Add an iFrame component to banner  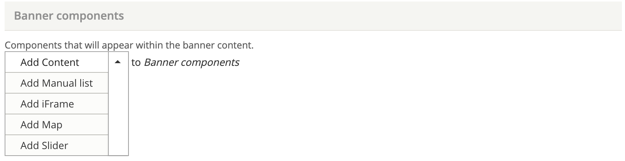point(47,104)
